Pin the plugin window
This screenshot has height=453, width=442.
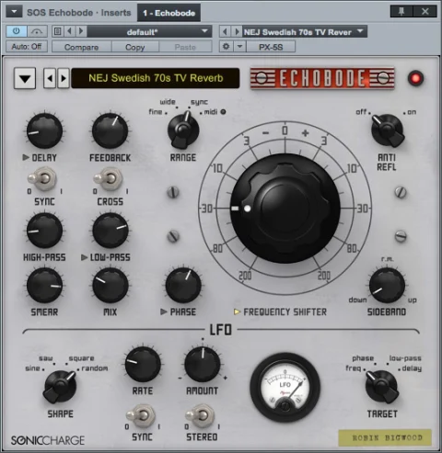[x=401, y=12]
